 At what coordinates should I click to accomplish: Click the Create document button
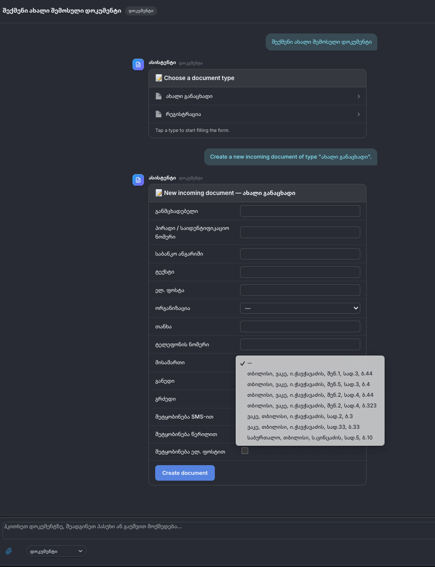pyautogui.click(x=185, y=472)
